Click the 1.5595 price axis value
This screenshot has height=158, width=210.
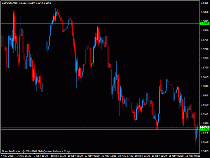205,114
